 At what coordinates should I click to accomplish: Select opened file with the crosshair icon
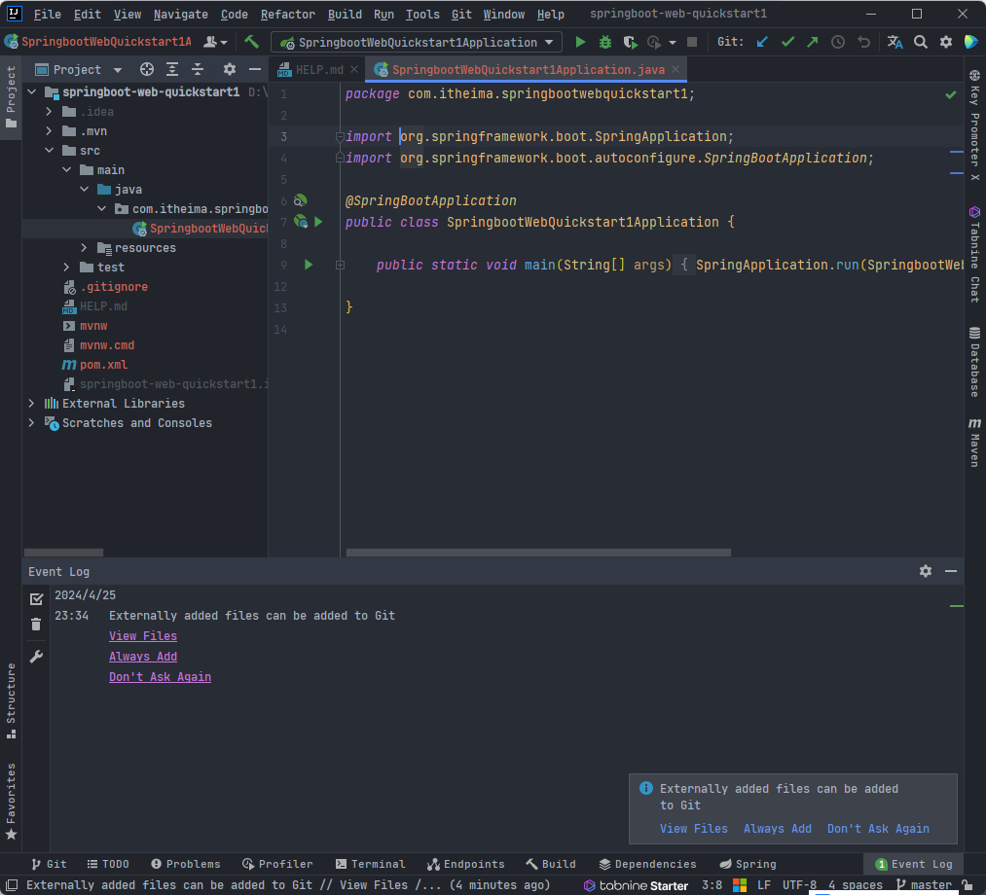pyautogui.click(x=147, y=69)
